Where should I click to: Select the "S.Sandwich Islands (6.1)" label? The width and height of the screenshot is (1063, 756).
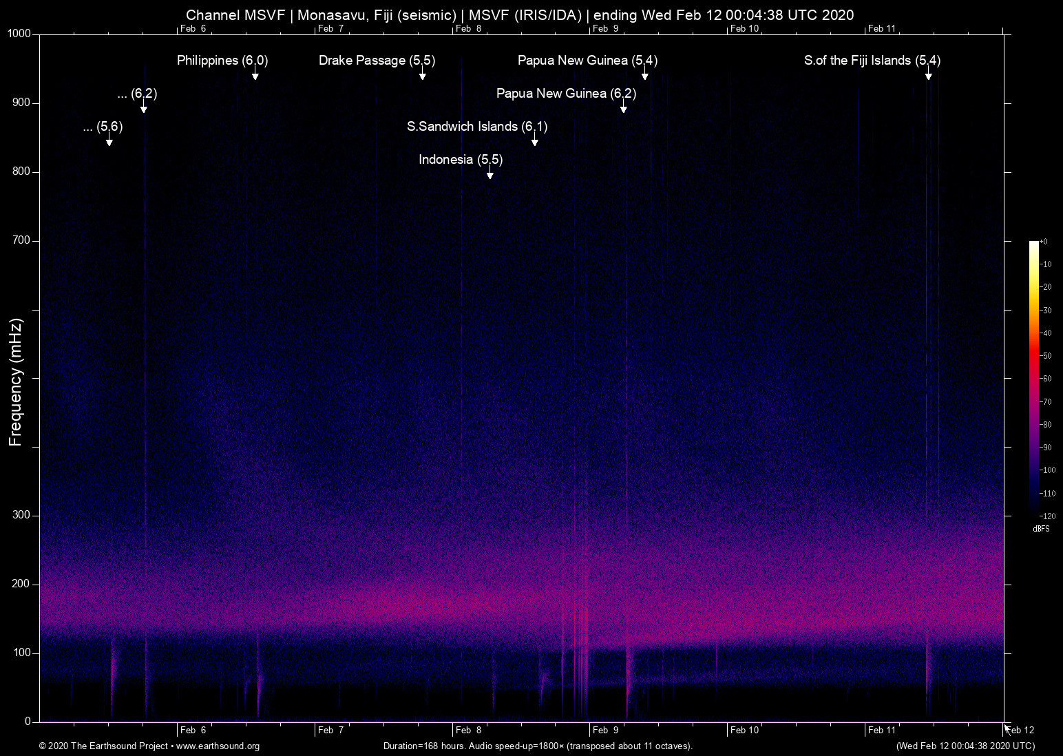point(477,127)
